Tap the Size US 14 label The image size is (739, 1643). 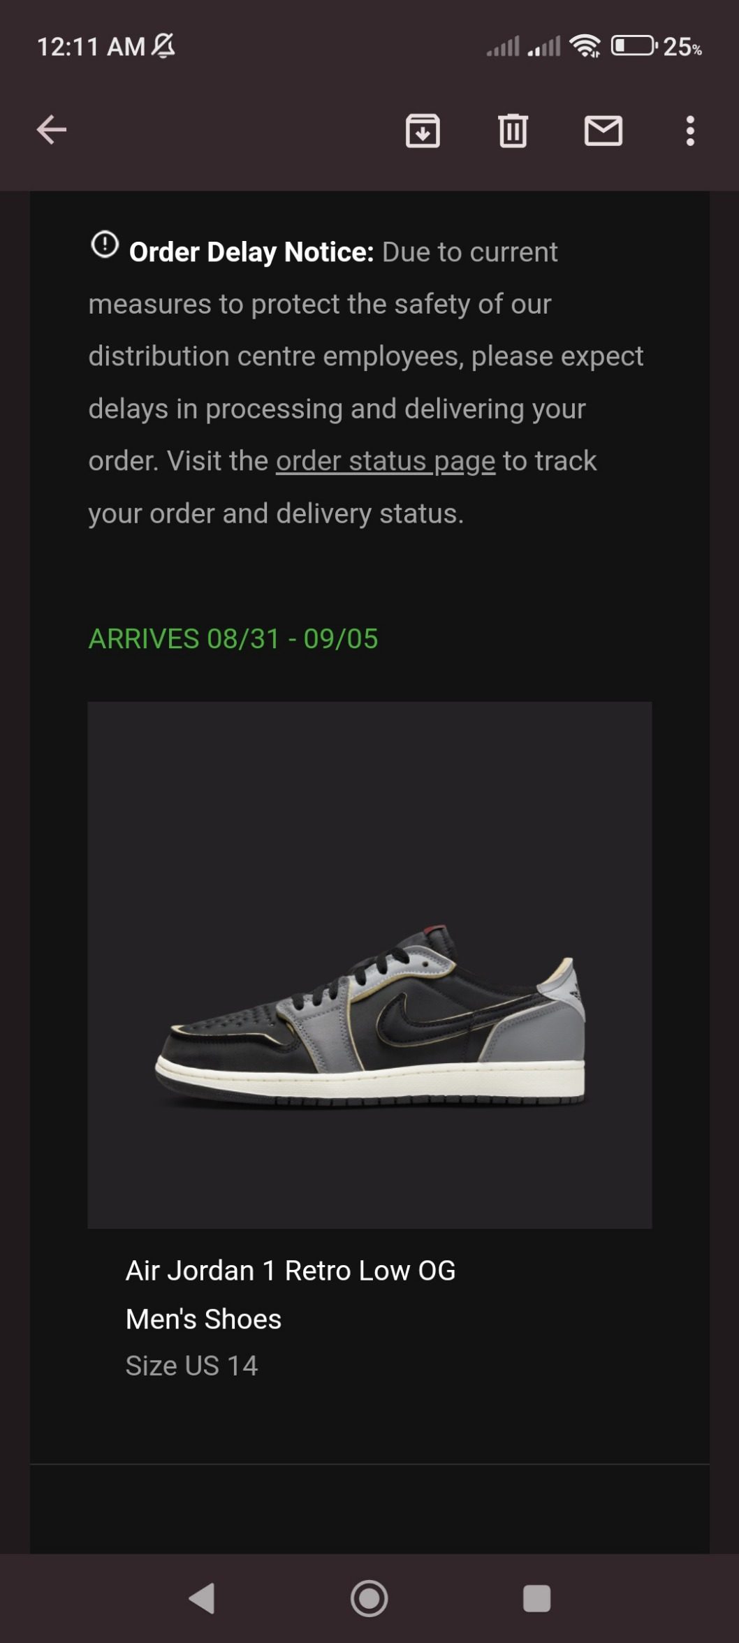192,1366
